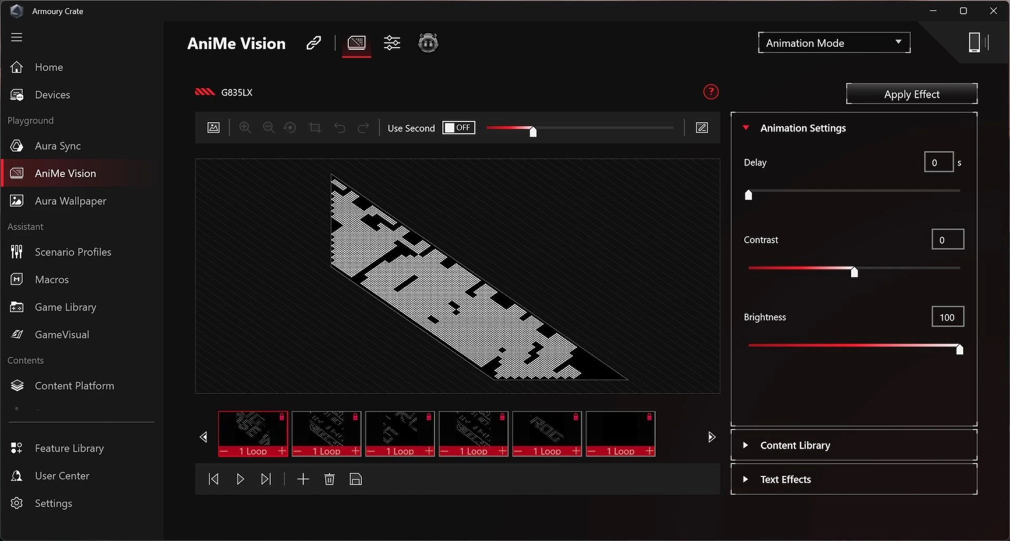Click the Brightness value field
The width and height of the screenshot is (1010, 541).
coord(947,317)
